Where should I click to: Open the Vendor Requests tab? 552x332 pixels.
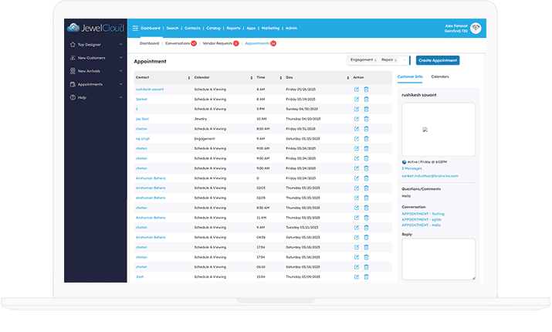(x=215, y=43)
